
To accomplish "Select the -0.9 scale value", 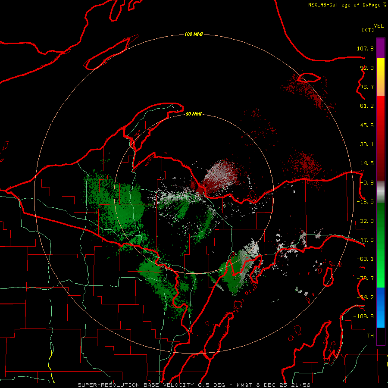I will 367,183.
